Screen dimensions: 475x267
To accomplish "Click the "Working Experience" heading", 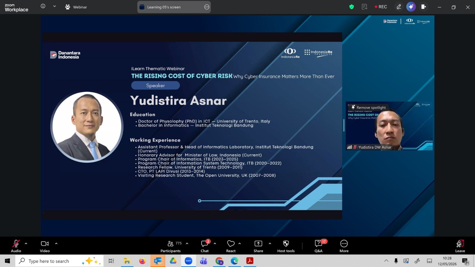I will click(x=155, y=140).
